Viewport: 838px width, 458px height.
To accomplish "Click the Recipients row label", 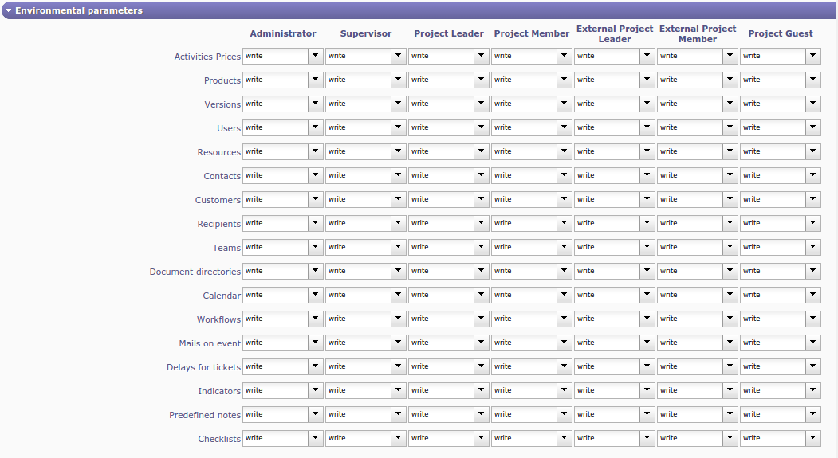I will [219, 224].
